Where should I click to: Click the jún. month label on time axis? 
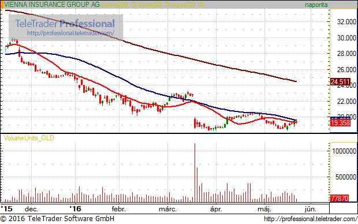pos(311,209)
